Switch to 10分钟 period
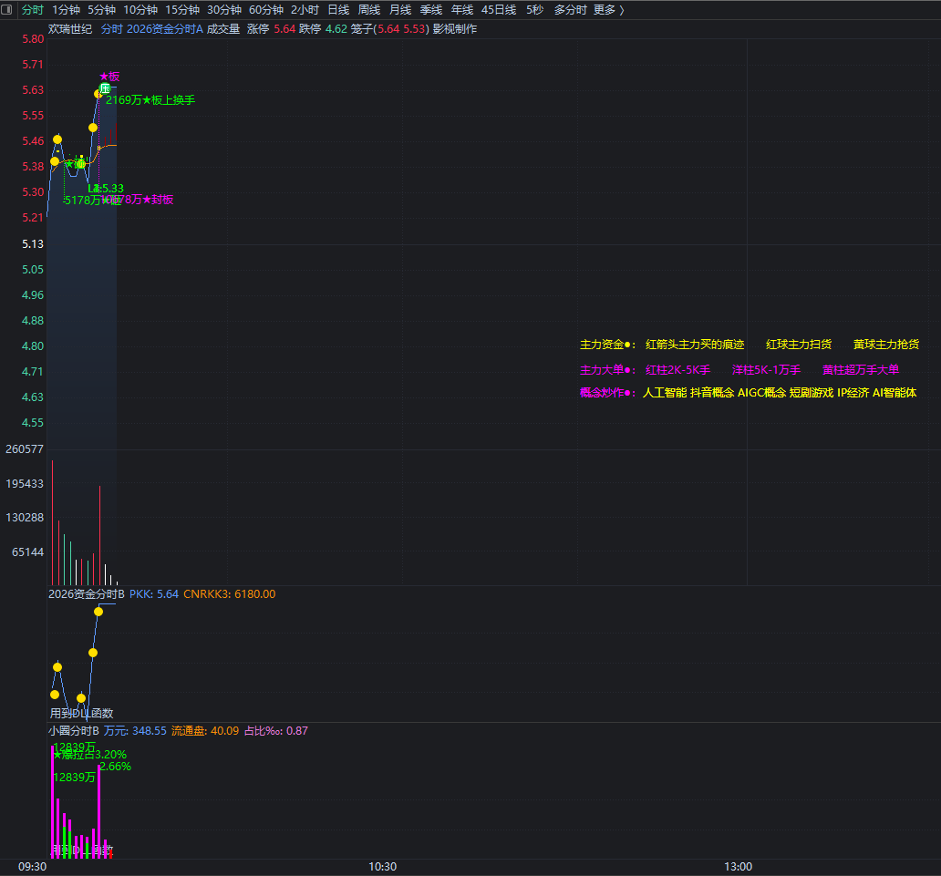This screenshot has height=876, width=941. tap(140, 10)
